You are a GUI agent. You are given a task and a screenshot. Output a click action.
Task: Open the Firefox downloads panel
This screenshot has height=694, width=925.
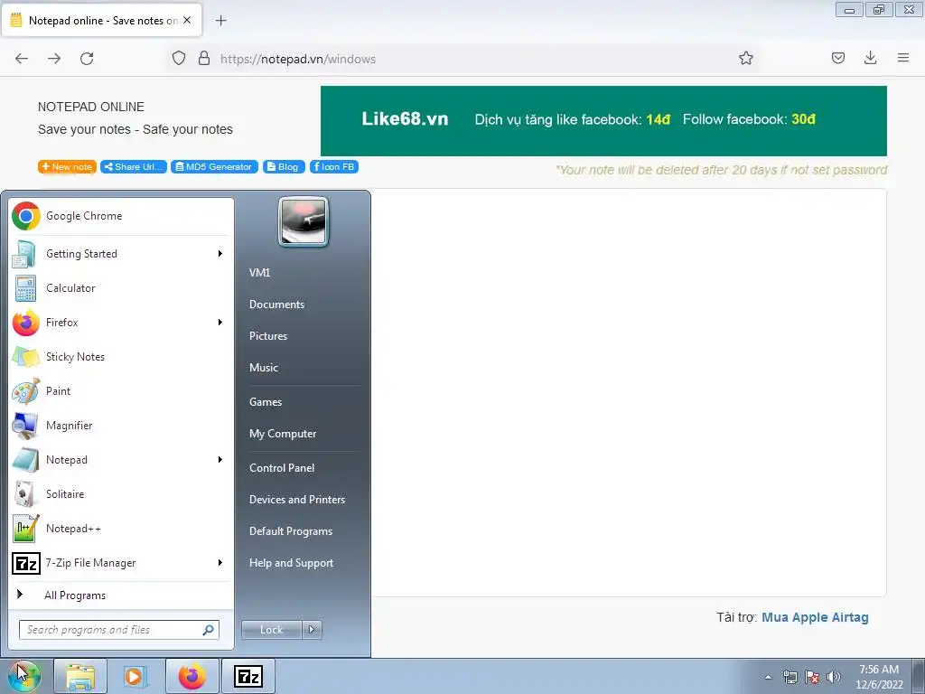pyautogui.click(x=870, y=58)
